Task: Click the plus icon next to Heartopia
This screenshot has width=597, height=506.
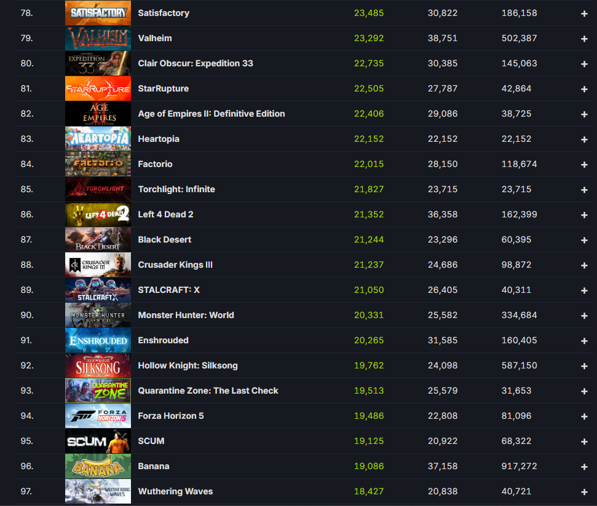Action: 584,139
